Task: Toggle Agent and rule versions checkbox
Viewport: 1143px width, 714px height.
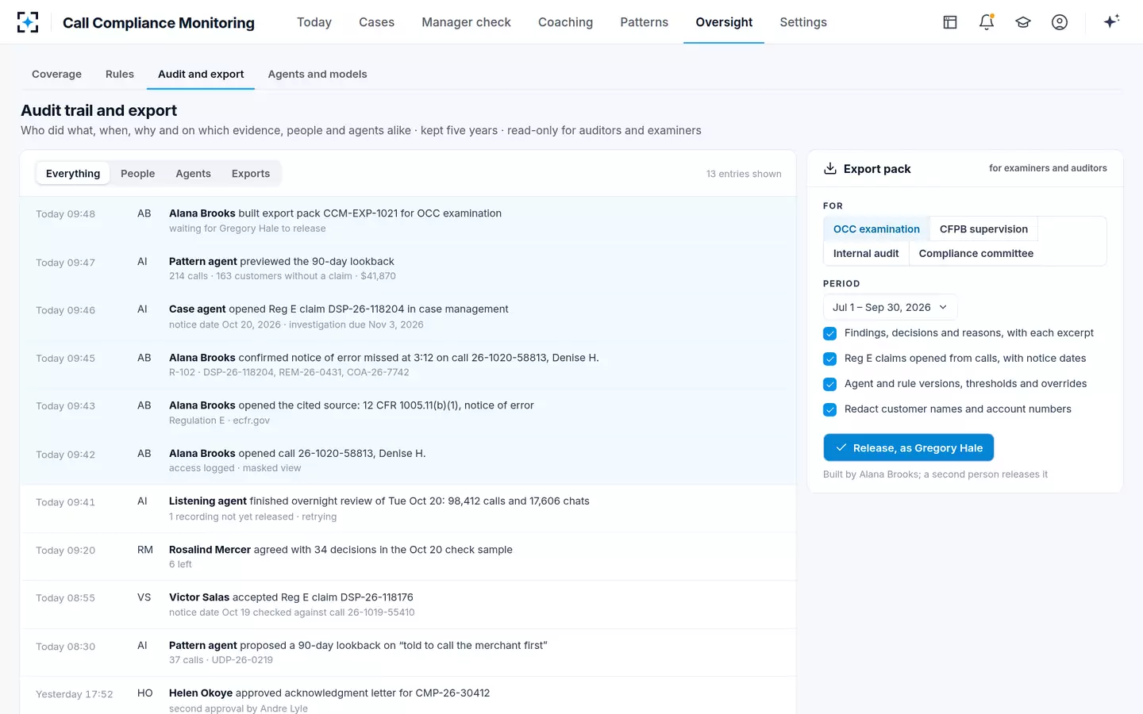Action: click(x=830, y=384)
